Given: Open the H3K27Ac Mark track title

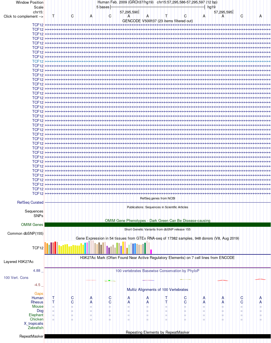Looking at the screenshot, I should pos(157,258).
